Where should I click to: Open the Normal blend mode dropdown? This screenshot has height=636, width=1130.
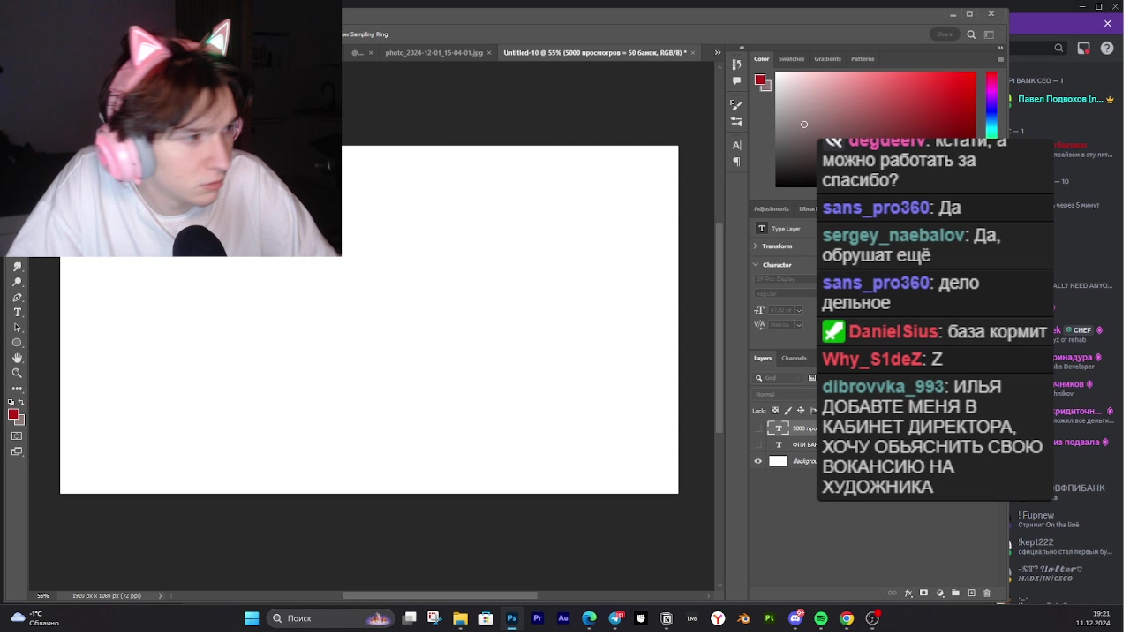tap(781, 394)
